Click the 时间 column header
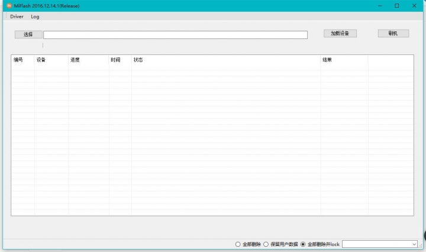The image size is (426, 252). [x=120, y=60]
